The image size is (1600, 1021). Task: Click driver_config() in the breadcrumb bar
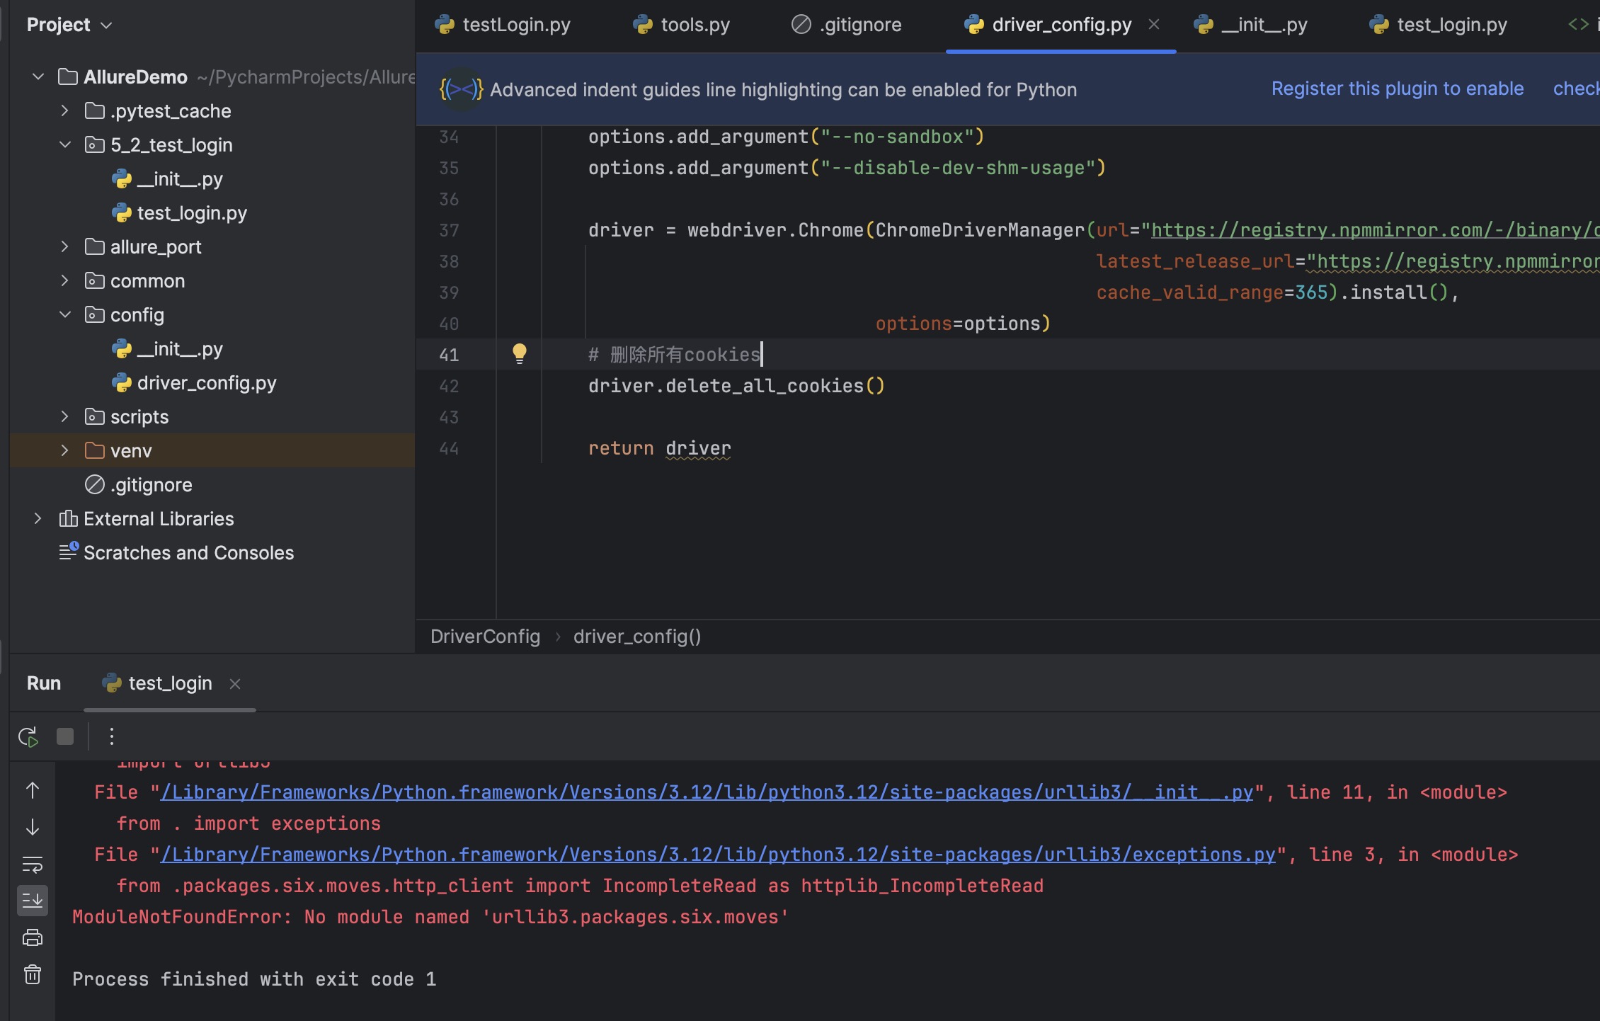(x=637, y=637)
